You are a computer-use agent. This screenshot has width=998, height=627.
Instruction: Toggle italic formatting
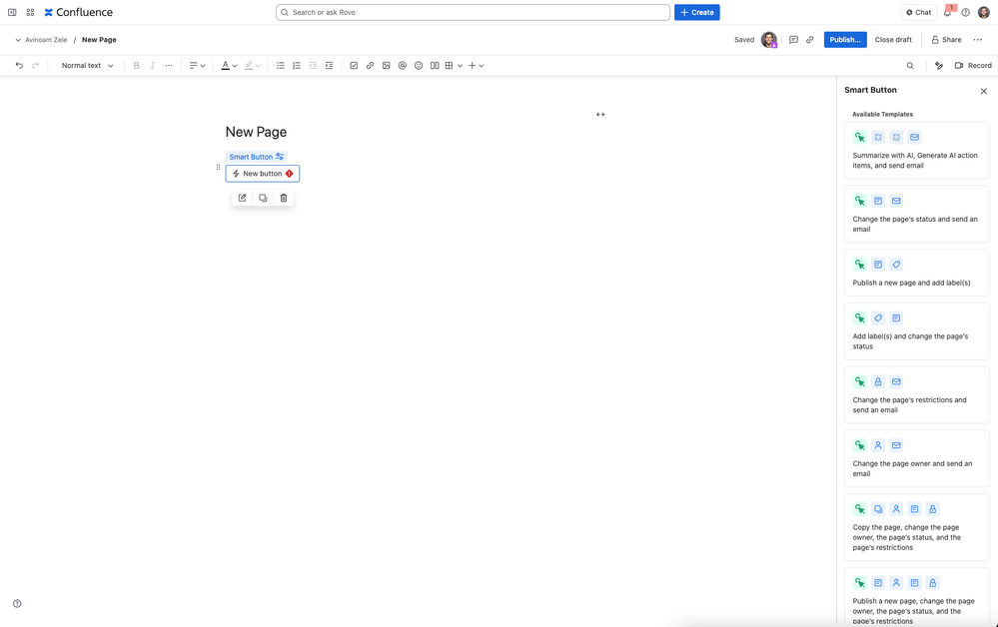coord(152,66)
